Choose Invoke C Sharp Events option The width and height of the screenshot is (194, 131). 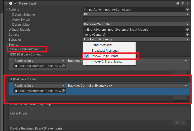[109, 62]
